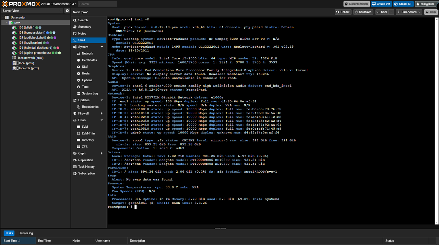Open the root@pam user menu

(426, 4)
